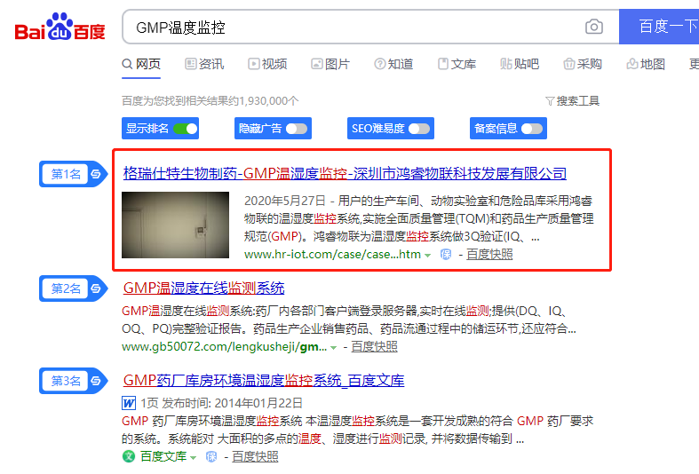Click 发布时间: 2014年01月22日 text
The width and height of the screenshot is (699, 474).
tap(232, 403)
